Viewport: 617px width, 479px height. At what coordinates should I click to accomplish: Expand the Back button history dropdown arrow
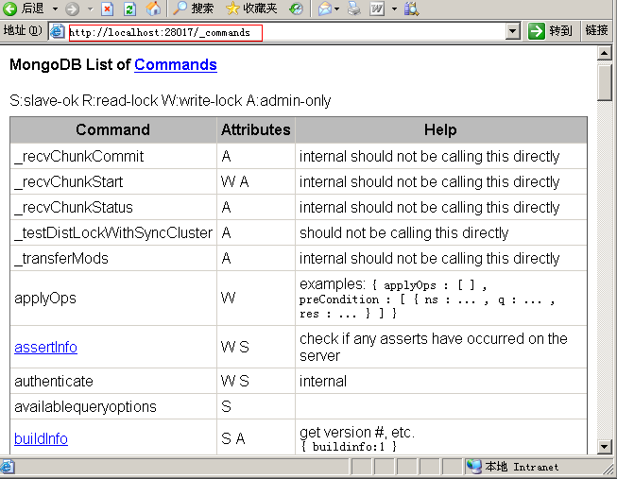point(55,9)
